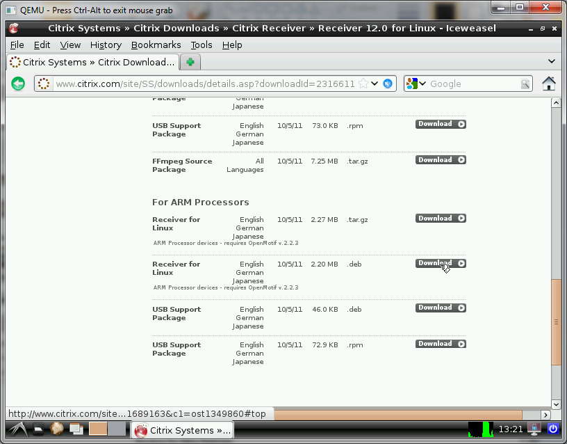Click the vertical scrollbar down arrow
This screenshot has height=444, width=567.
point(556,404)
